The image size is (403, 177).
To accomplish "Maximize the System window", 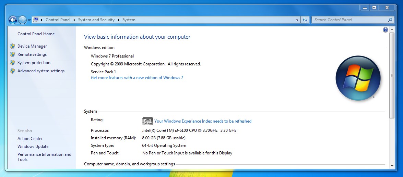I will click(374, 8).
